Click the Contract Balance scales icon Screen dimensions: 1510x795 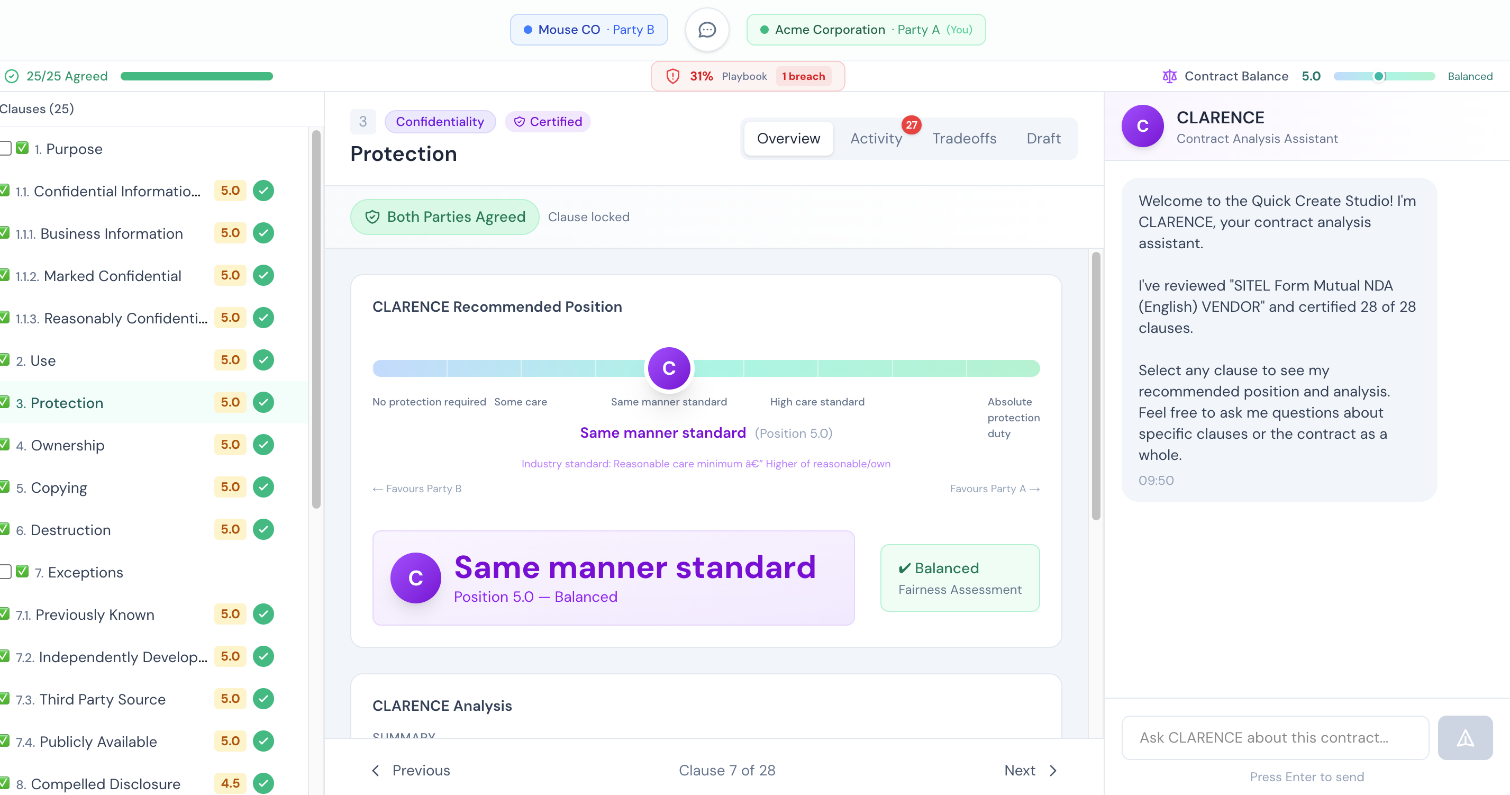click(1169, 76)
